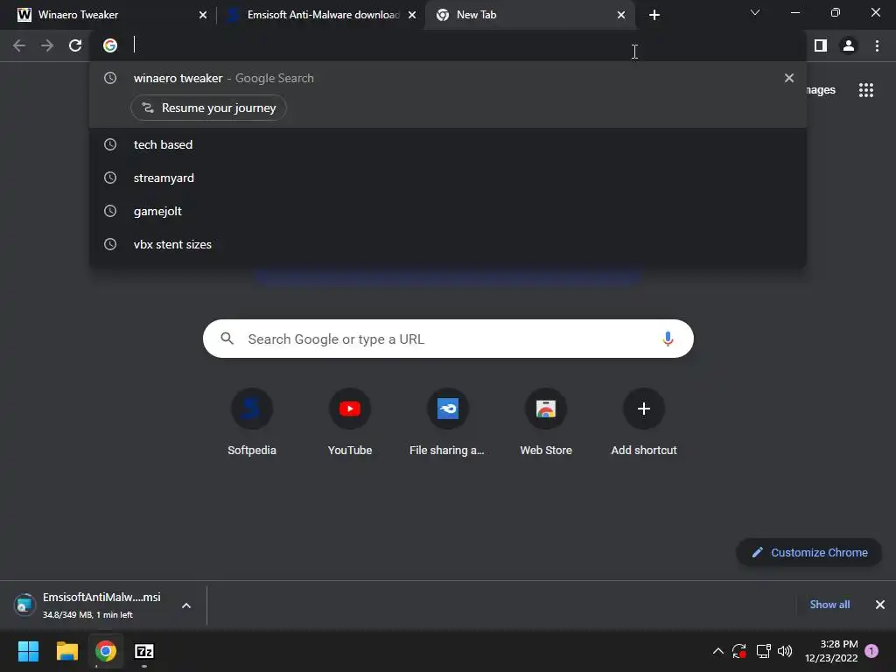Switch to Emsisoft Anti-Malware download tab
Viewport: 896px width, 672px height.
tap(320, 15)
